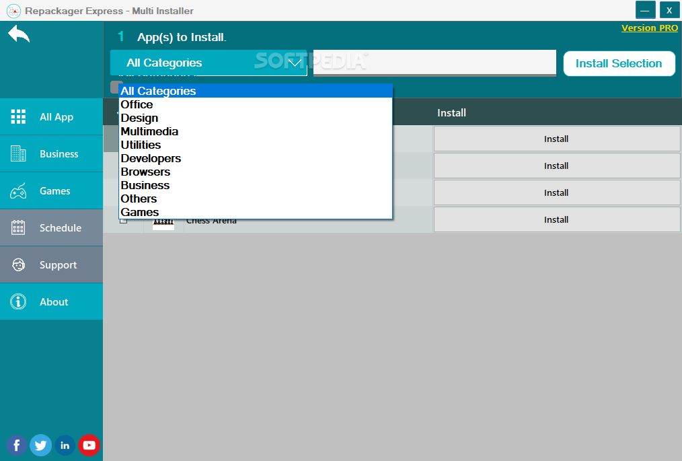Toggle the select-all apps checkbox

pos(114,87)
